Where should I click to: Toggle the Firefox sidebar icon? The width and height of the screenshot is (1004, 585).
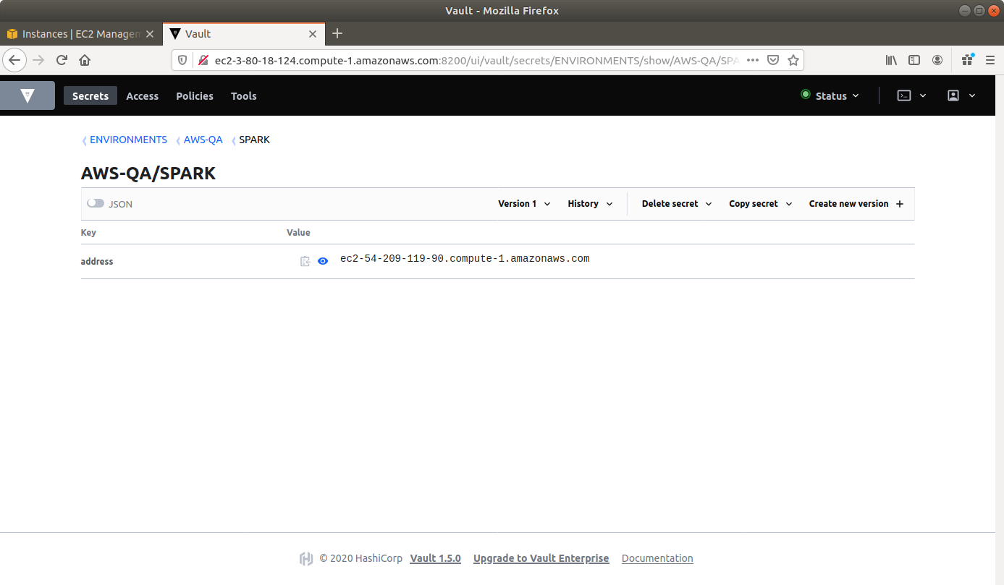(914, 61)
